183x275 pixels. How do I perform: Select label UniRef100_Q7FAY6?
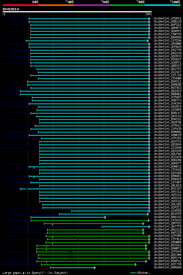168,252
